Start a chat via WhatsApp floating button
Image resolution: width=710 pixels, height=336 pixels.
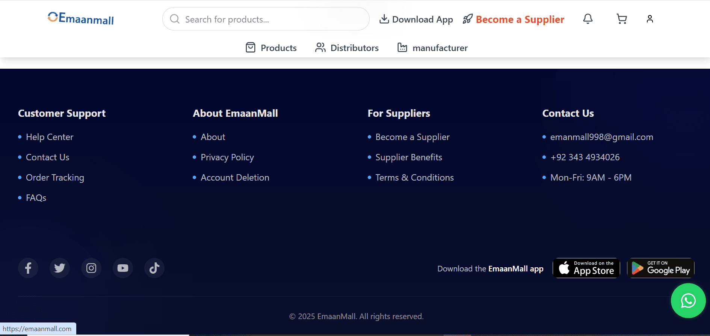(688, 301)
